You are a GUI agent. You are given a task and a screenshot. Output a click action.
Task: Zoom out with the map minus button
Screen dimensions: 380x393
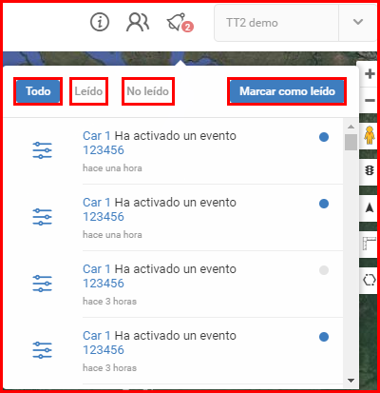[x=370, y=101]
